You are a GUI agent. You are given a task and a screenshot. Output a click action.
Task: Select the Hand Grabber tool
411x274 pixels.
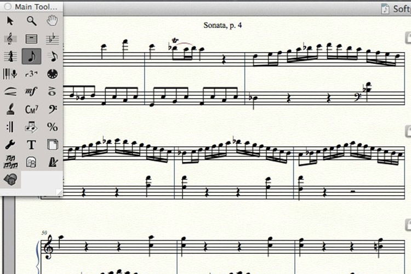52,21
